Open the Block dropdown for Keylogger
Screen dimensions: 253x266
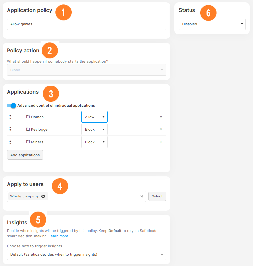pyautogui.click(x=94, y=129)
